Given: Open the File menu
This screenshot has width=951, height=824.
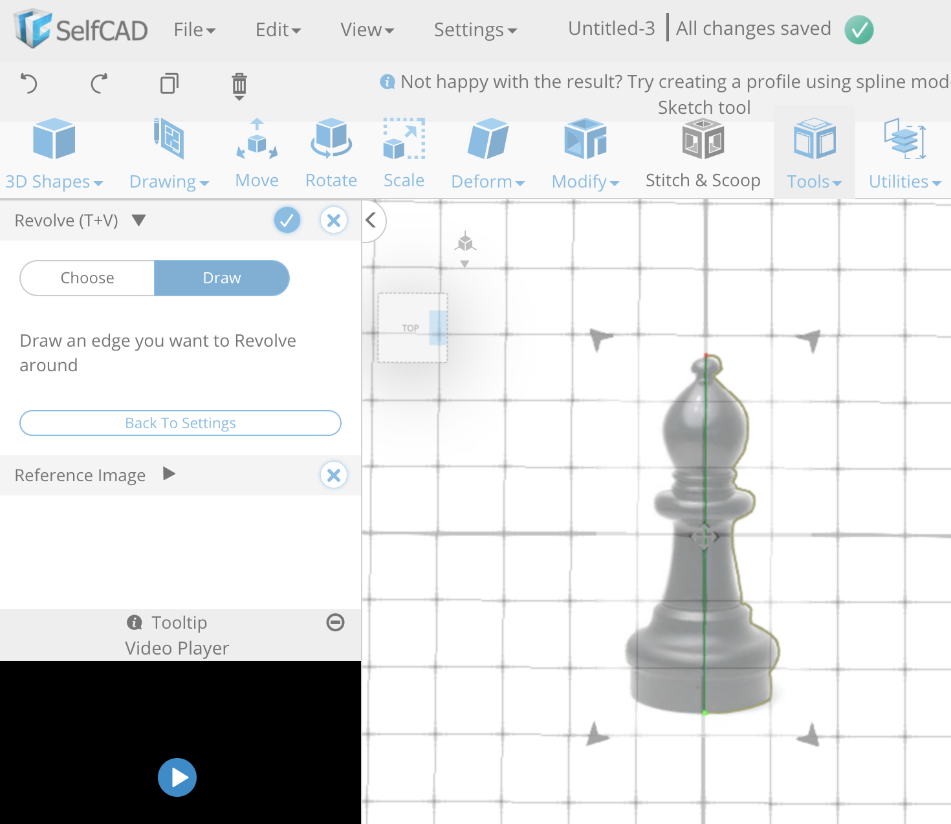Looking at the screenshot, I should (195, 30).
